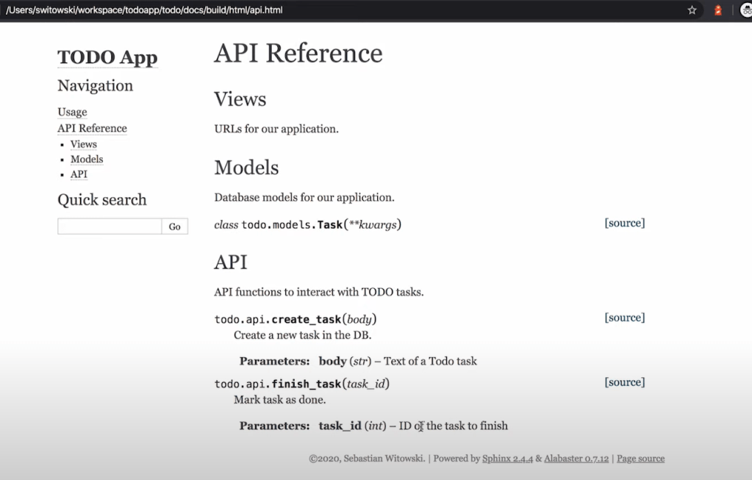
Task: Click the Models section heading
Action: pos(246,168)
